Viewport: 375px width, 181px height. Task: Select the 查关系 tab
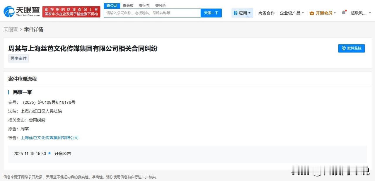pos(144,6)
